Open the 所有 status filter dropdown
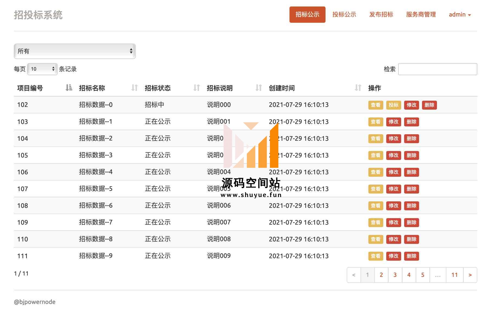Image resolution: width=502 pixels, height=321 pixels. (x=75, y=51)
